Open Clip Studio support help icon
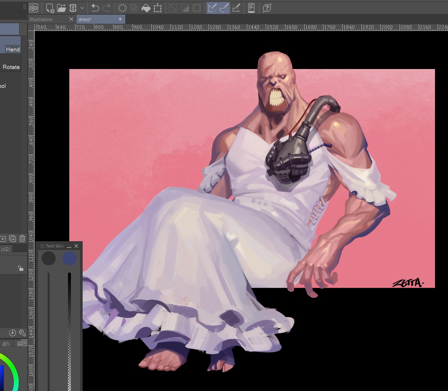This screenshot has width=448, height=391. [267, 8]
